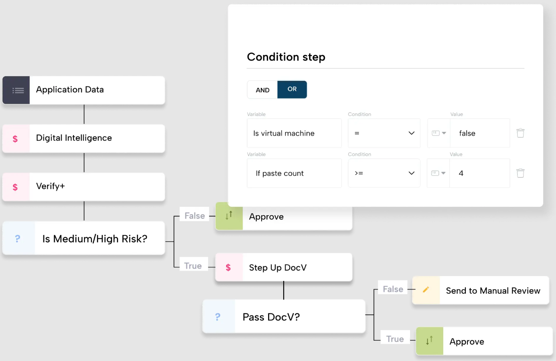Select the Digital Intelligence dollar icon

tap(16, 138)
